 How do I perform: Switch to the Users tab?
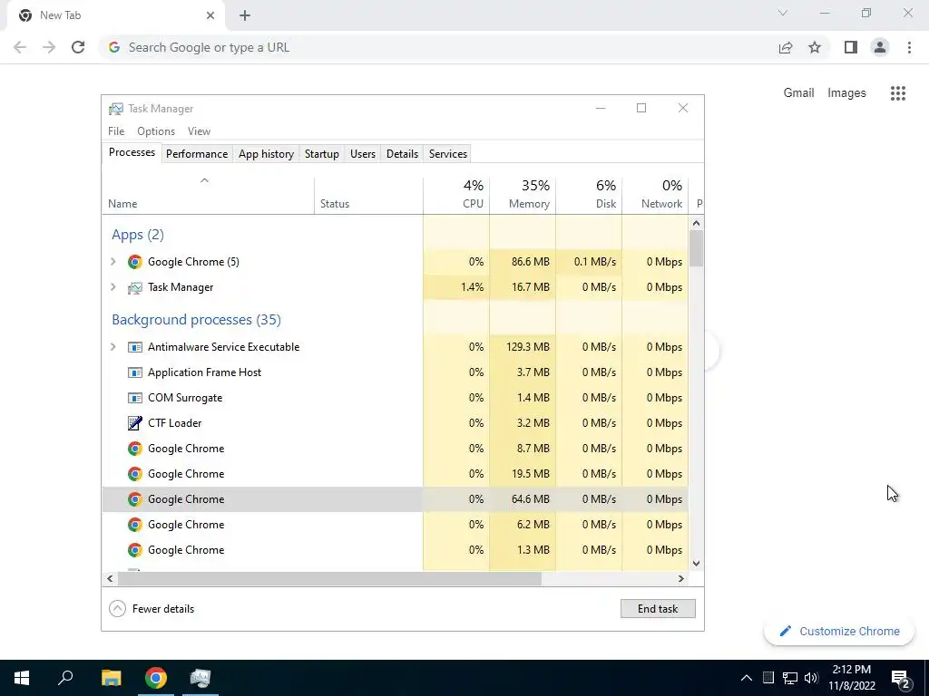[x=363, y=154]
